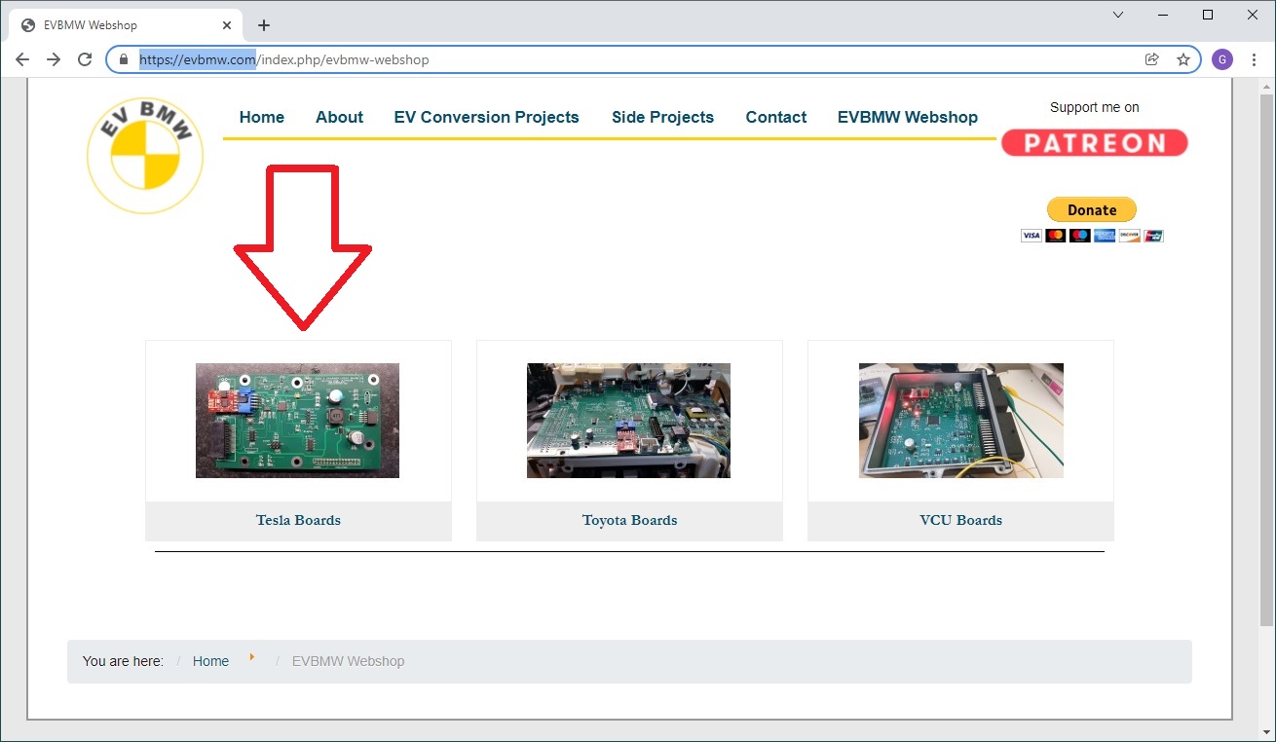Open the Tesla Boards link
1276x742 pixels.
coord(298,520)
